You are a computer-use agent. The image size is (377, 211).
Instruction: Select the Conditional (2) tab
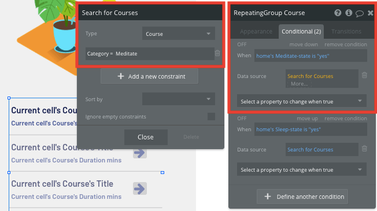tap(301, 31)
